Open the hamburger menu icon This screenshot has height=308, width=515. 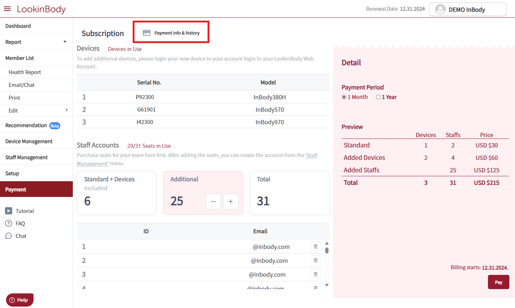click(7, 9)
